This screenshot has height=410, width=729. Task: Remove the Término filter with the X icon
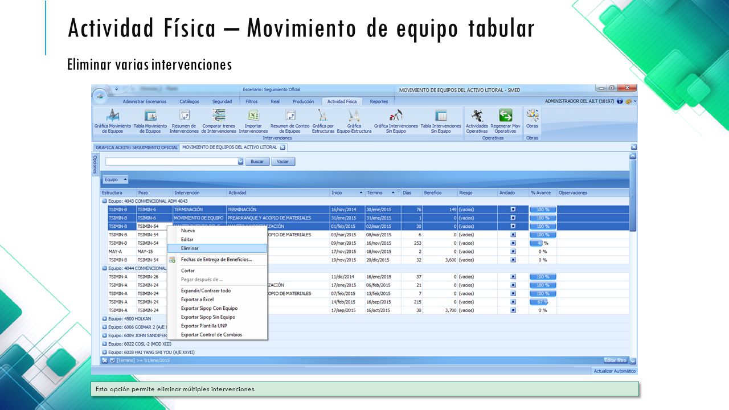(x=105, y=360)
